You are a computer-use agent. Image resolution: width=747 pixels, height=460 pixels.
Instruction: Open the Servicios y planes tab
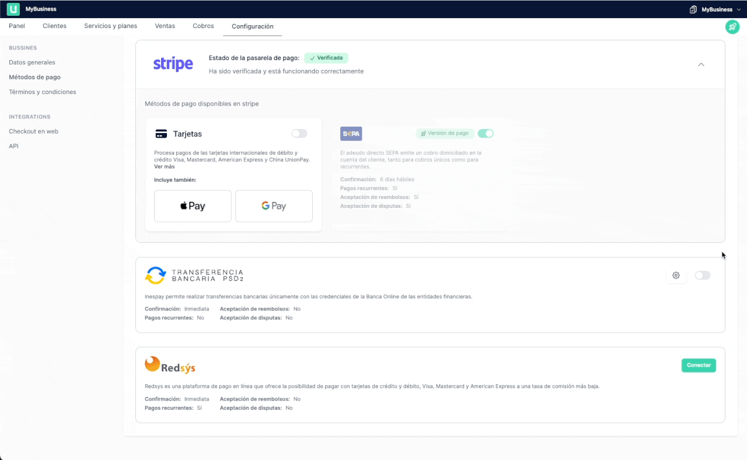[x=111, y=26]
